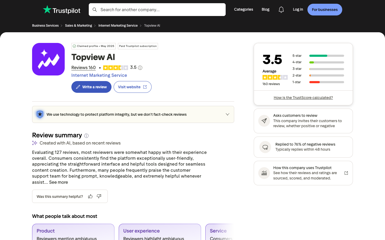The width and height of the screenshot is (385, 240).
Task: Click the info icon beside 3.5 score
Action: coord(140,68)
